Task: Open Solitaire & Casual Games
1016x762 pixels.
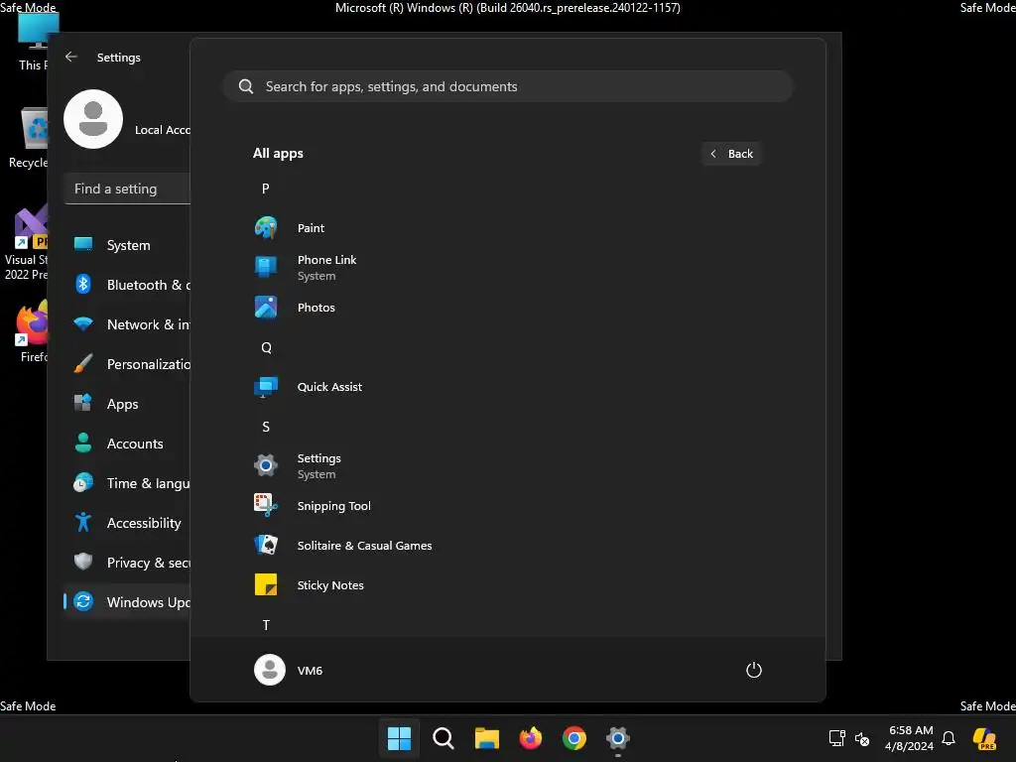Action: (x=507, y=546)
